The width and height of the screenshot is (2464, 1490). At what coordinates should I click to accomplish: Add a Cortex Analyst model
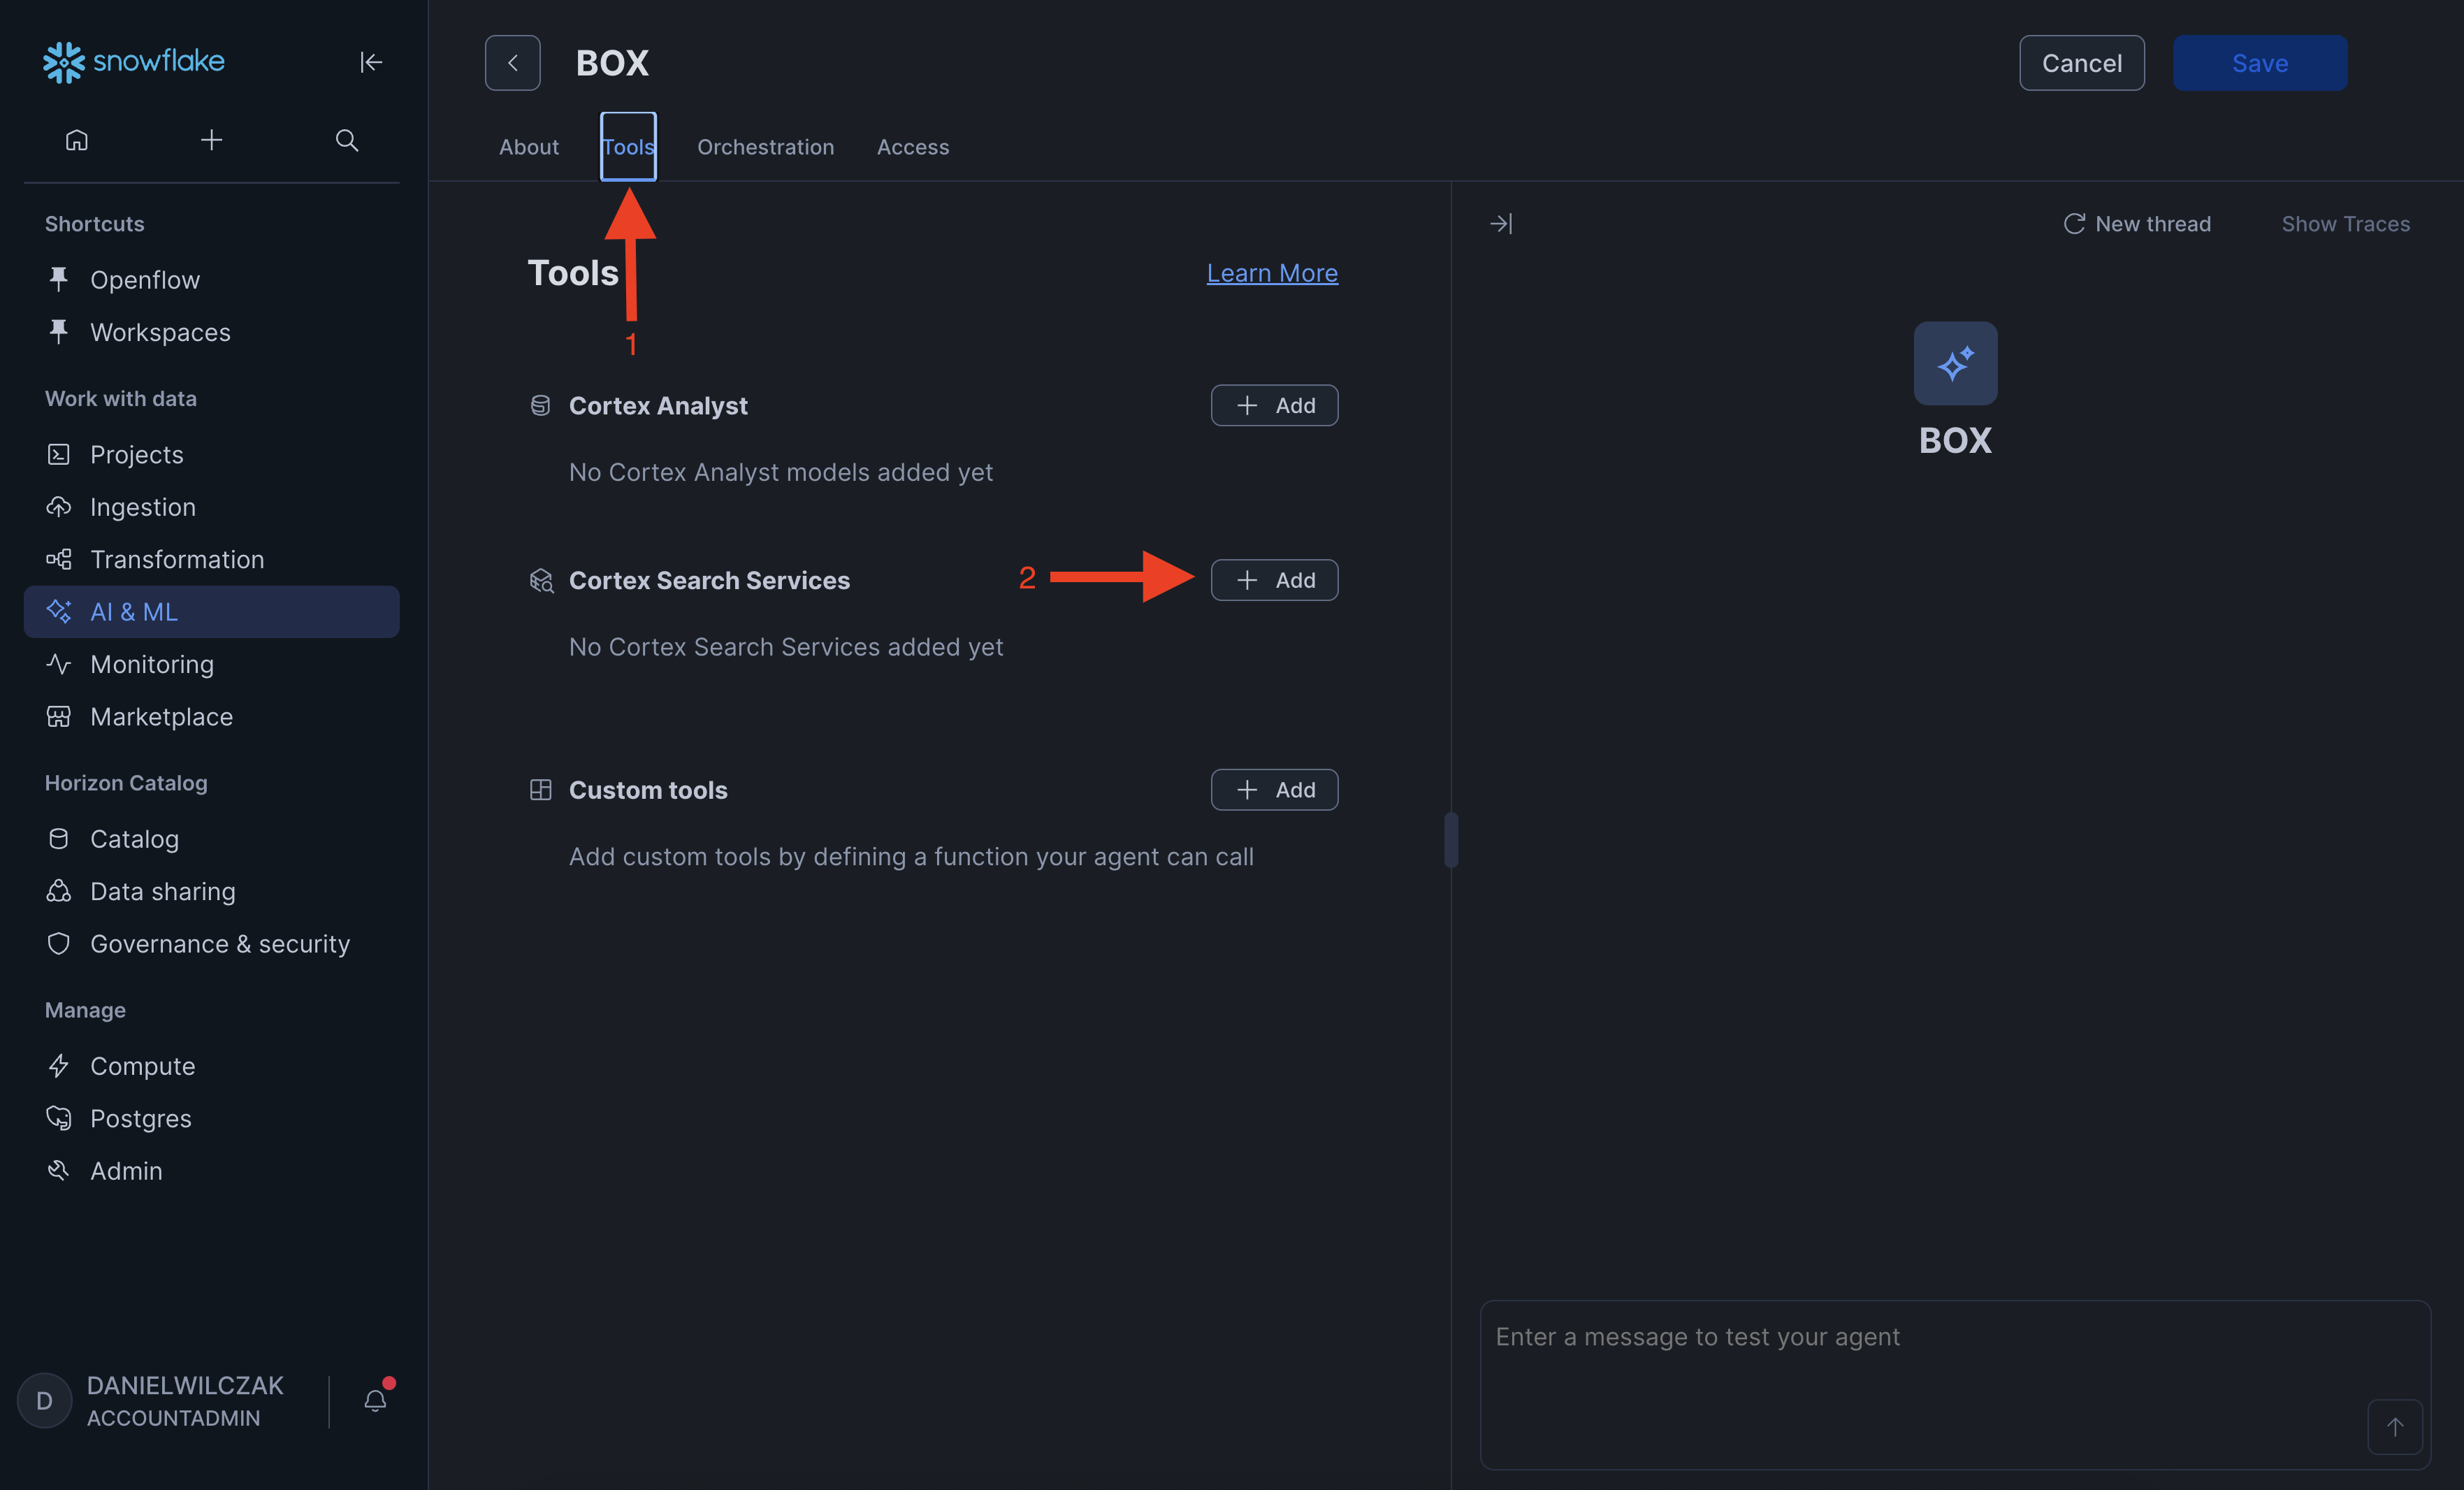[x=1274, y=405]
